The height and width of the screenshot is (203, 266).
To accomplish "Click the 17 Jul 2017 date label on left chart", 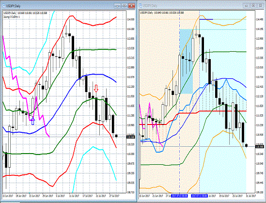I will tap(88, 196).
